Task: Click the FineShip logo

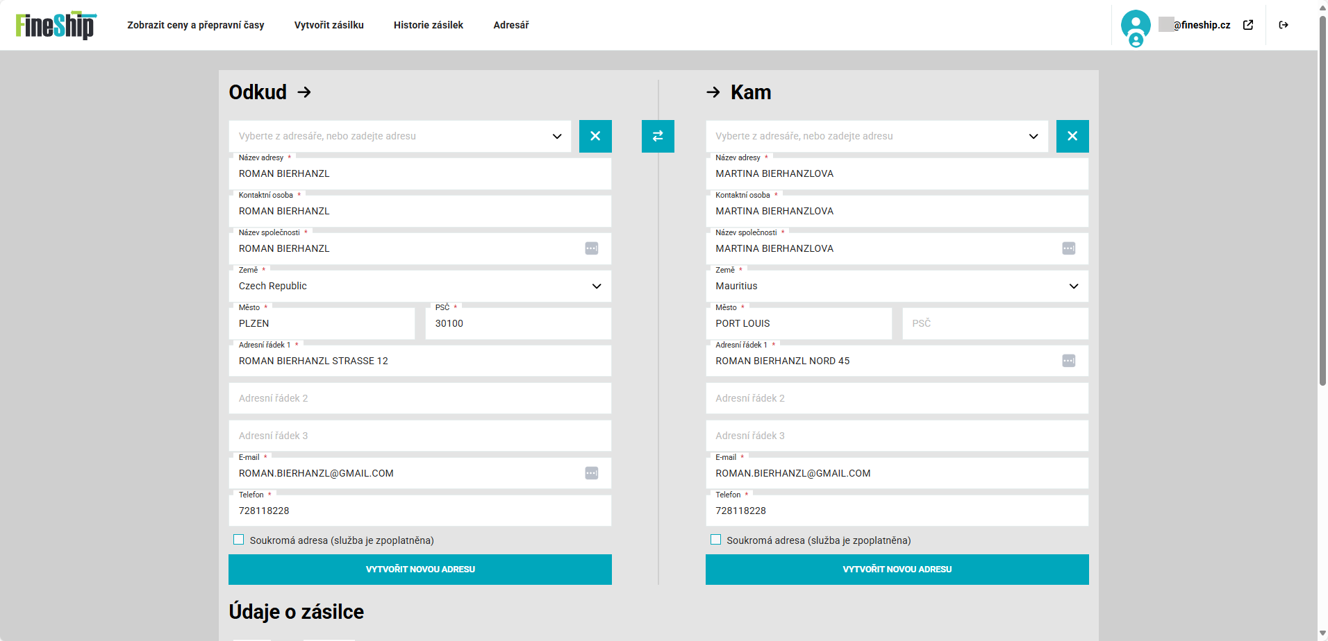Action: pos(56,25)
